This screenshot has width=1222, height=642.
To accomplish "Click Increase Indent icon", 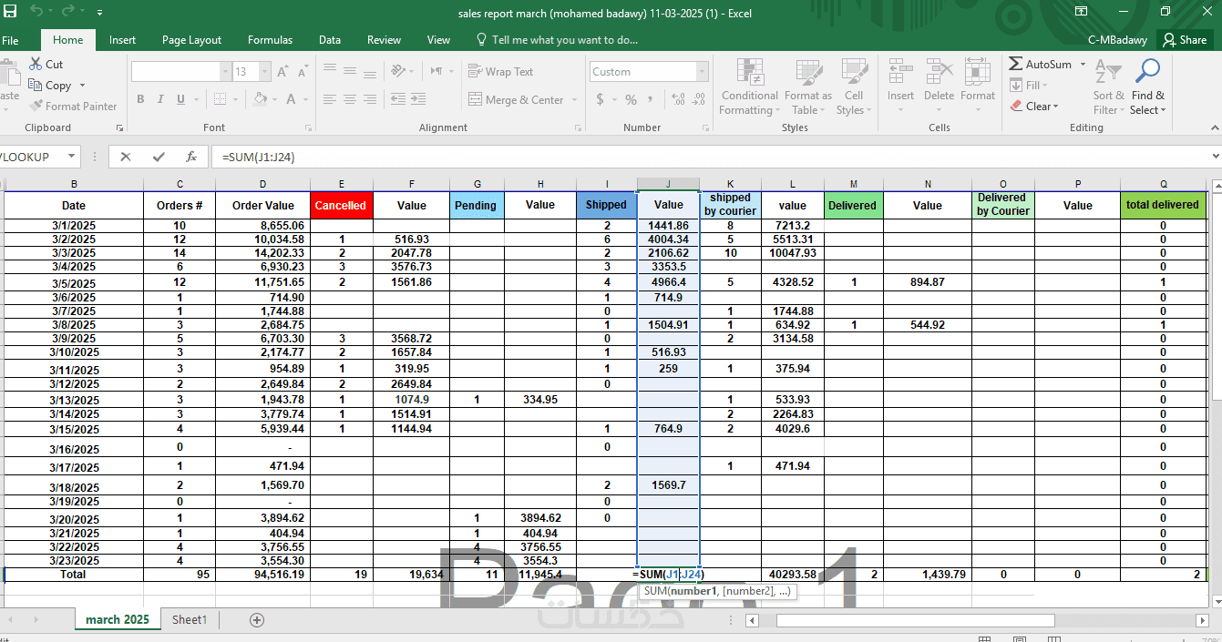I will (x=419, y=99).
